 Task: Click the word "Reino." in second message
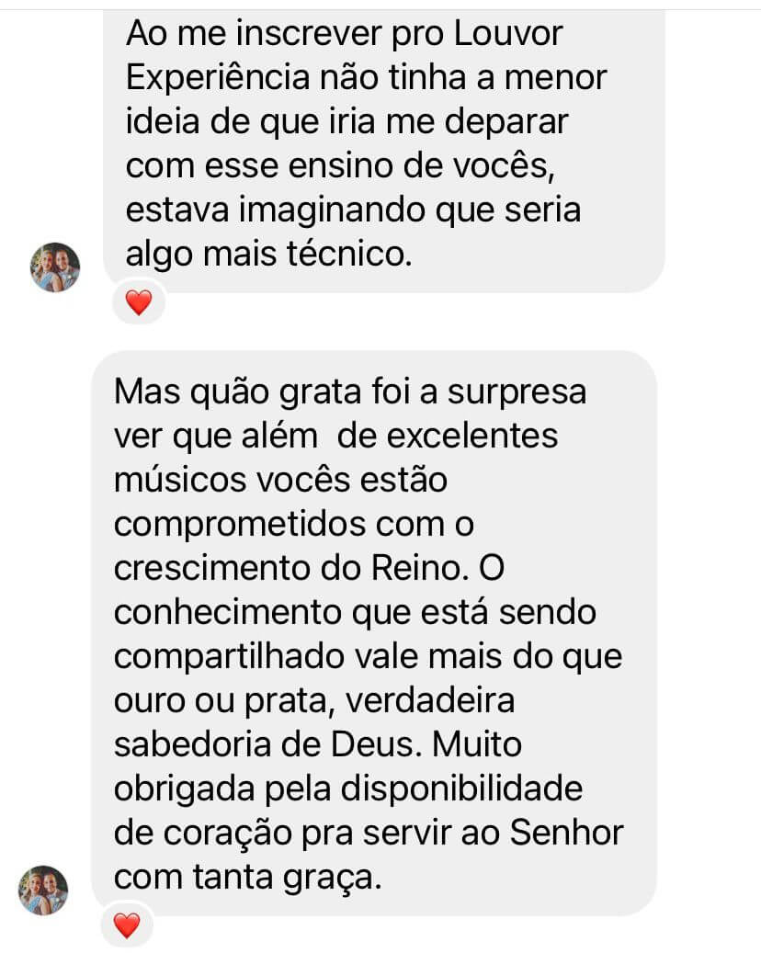(421, 568)
